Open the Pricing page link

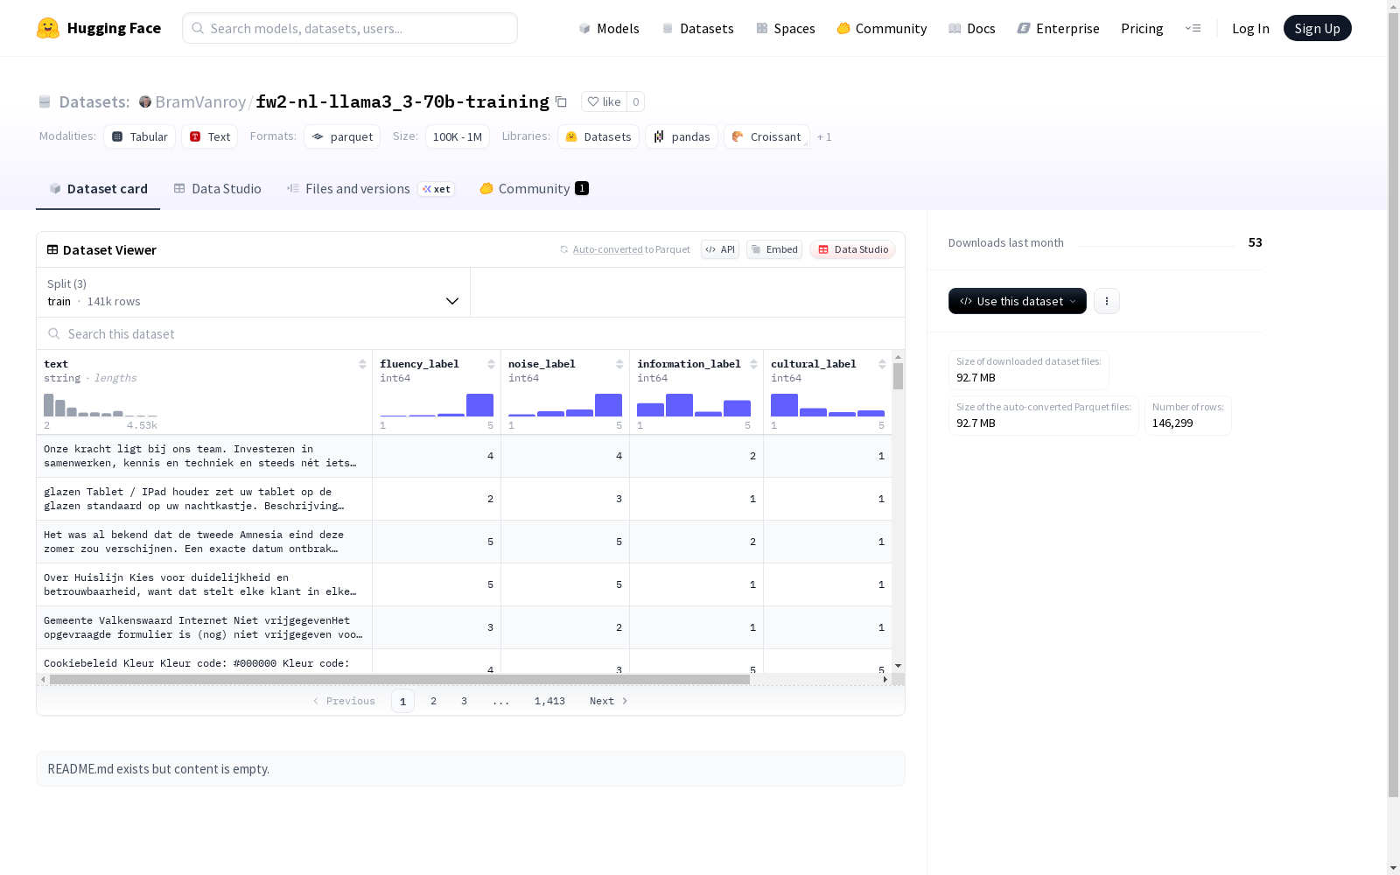point(1142,28)
